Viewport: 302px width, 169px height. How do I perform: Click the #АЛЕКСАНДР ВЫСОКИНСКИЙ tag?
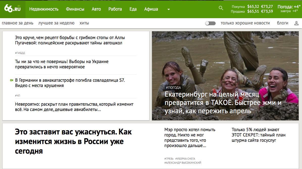[183, 163]
